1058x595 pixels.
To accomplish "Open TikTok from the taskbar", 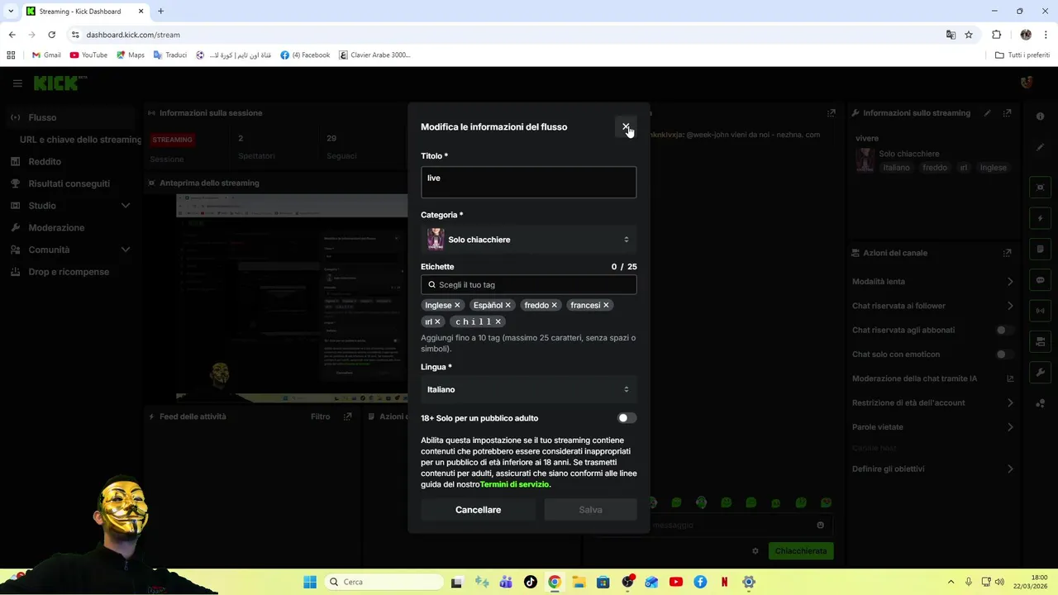I will click(530, 582).
